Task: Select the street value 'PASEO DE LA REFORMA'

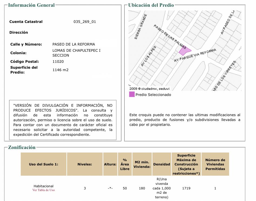Action: click(x=74, y=44)
